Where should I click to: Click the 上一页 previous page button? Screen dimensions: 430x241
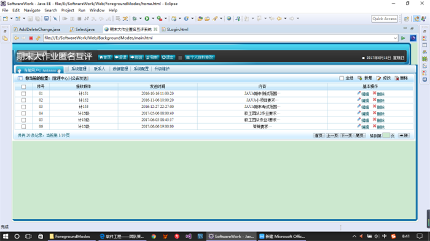[x=332, y=136]
